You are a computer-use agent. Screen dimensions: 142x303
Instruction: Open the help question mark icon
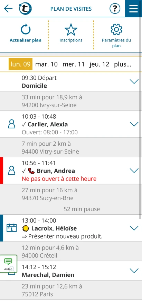pos(115,9)
